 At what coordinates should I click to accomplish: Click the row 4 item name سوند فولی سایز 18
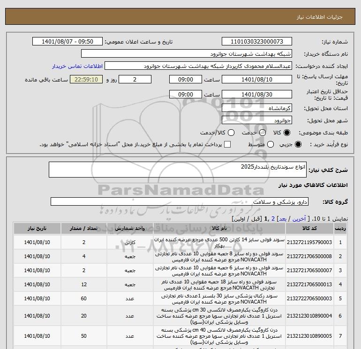tap(219, 285)
